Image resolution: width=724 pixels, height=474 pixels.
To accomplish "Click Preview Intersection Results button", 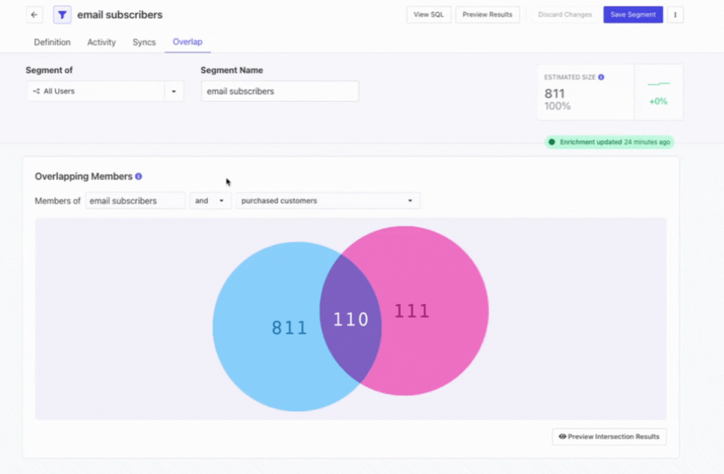I will tap(609, 437).
